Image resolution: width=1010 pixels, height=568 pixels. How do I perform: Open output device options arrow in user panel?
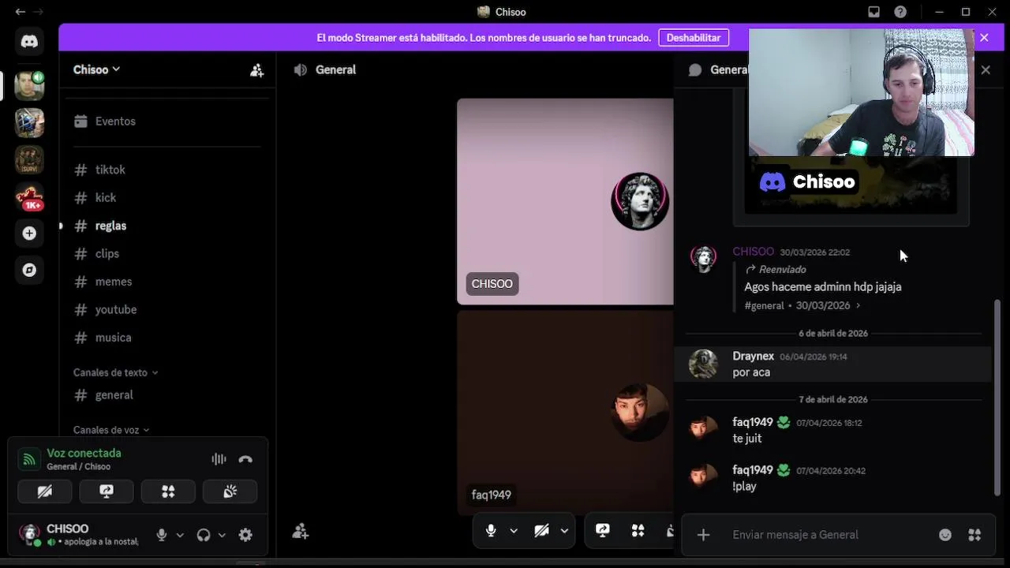[x=222, y=535]
